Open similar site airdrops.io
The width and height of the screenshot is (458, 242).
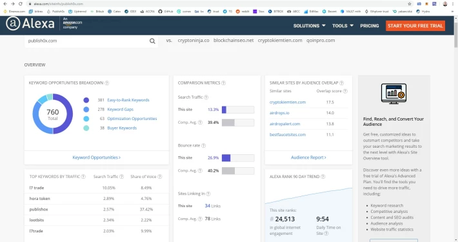(279, 113)
